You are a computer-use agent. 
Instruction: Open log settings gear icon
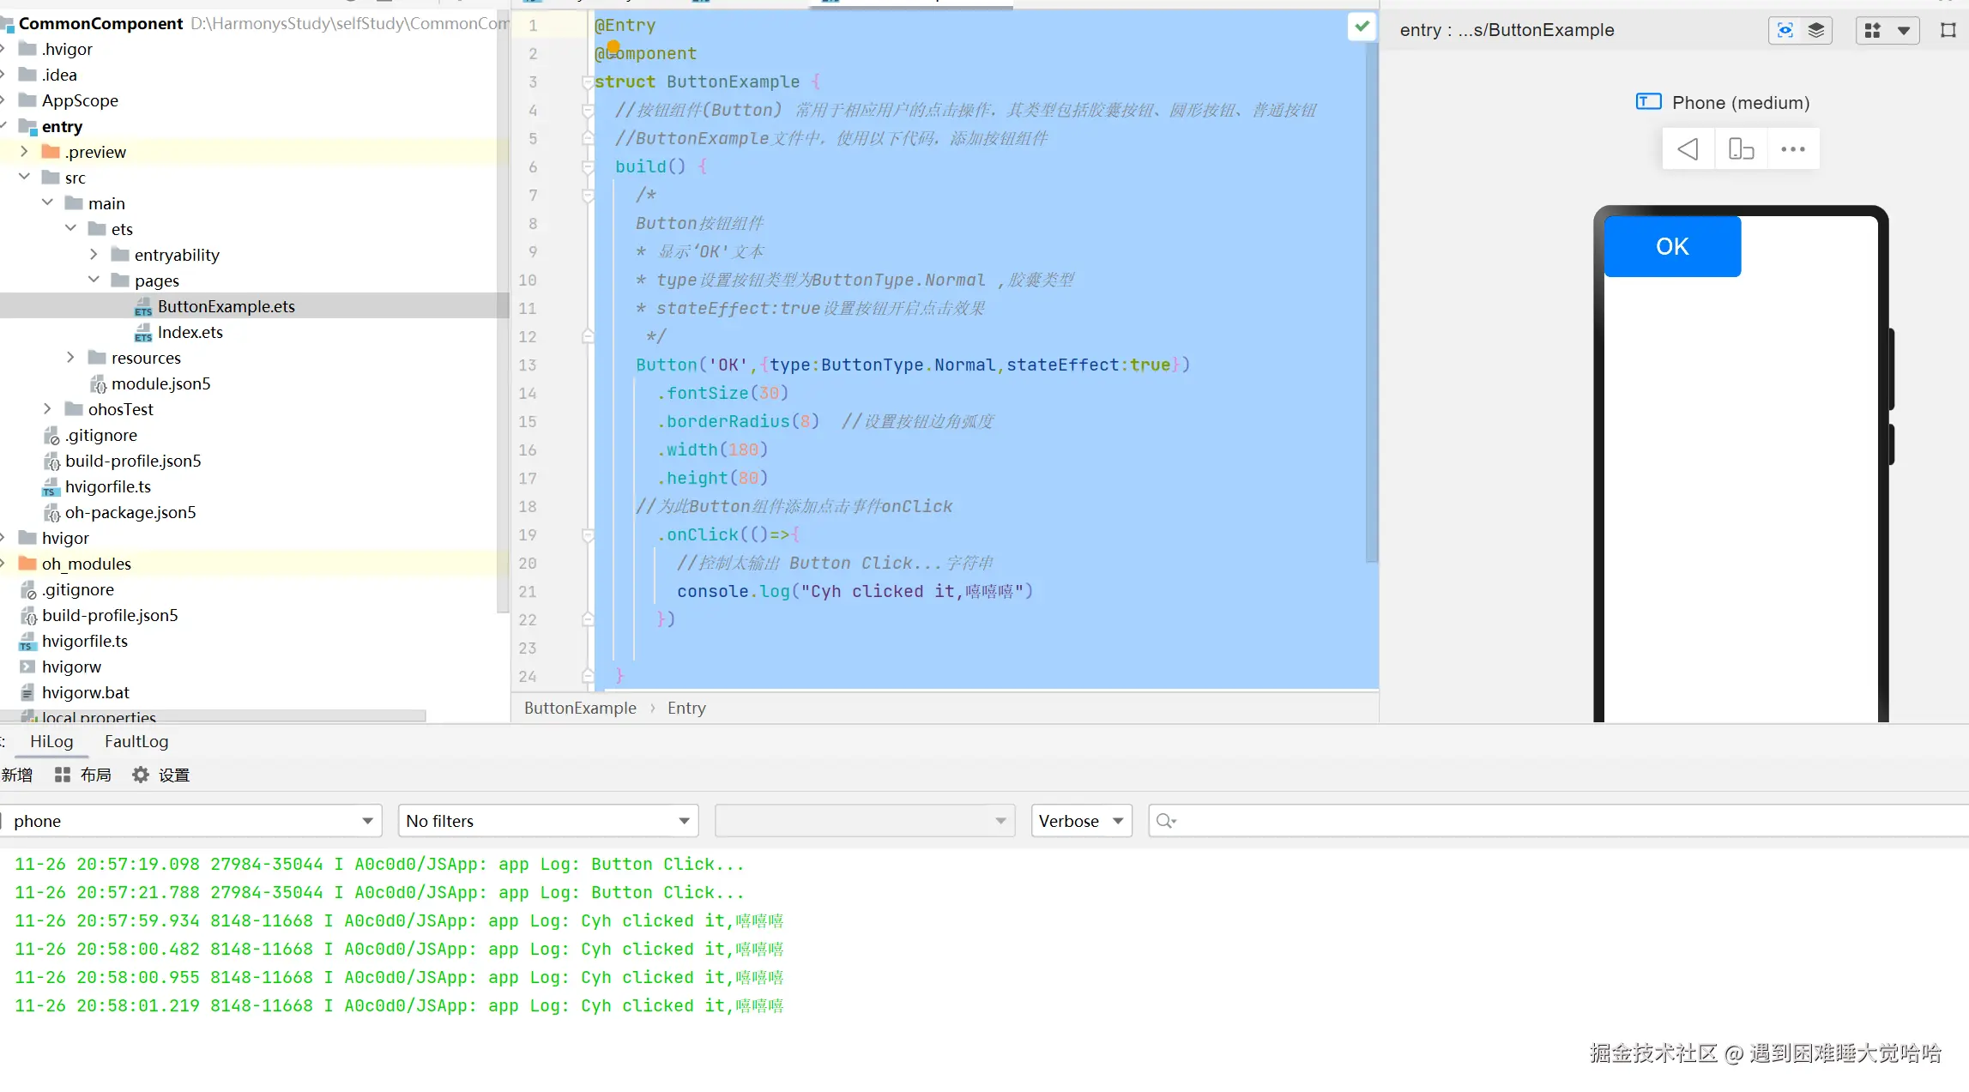tap(141, 775)
